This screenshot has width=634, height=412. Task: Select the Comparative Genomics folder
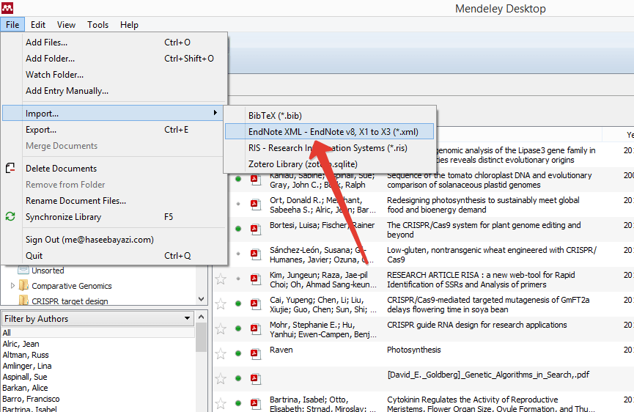(x=71, y=286)
